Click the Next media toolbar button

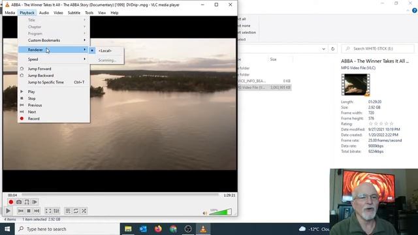37,211
